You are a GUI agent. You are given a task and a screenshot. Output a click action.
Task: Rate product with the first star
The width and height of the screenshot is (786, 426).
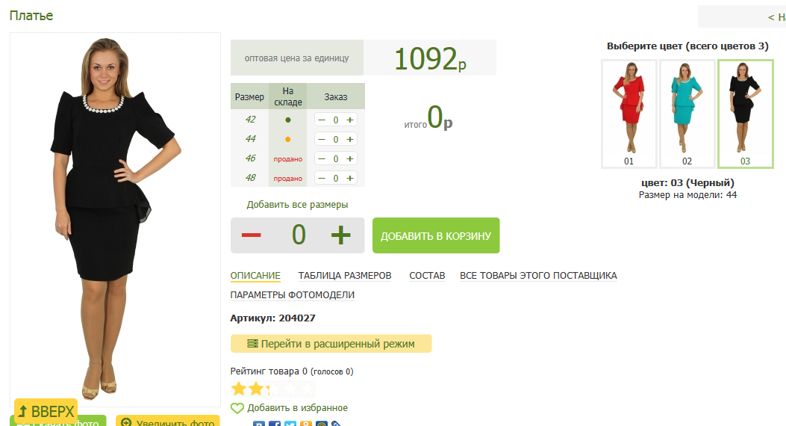click(x=239, y=389)
